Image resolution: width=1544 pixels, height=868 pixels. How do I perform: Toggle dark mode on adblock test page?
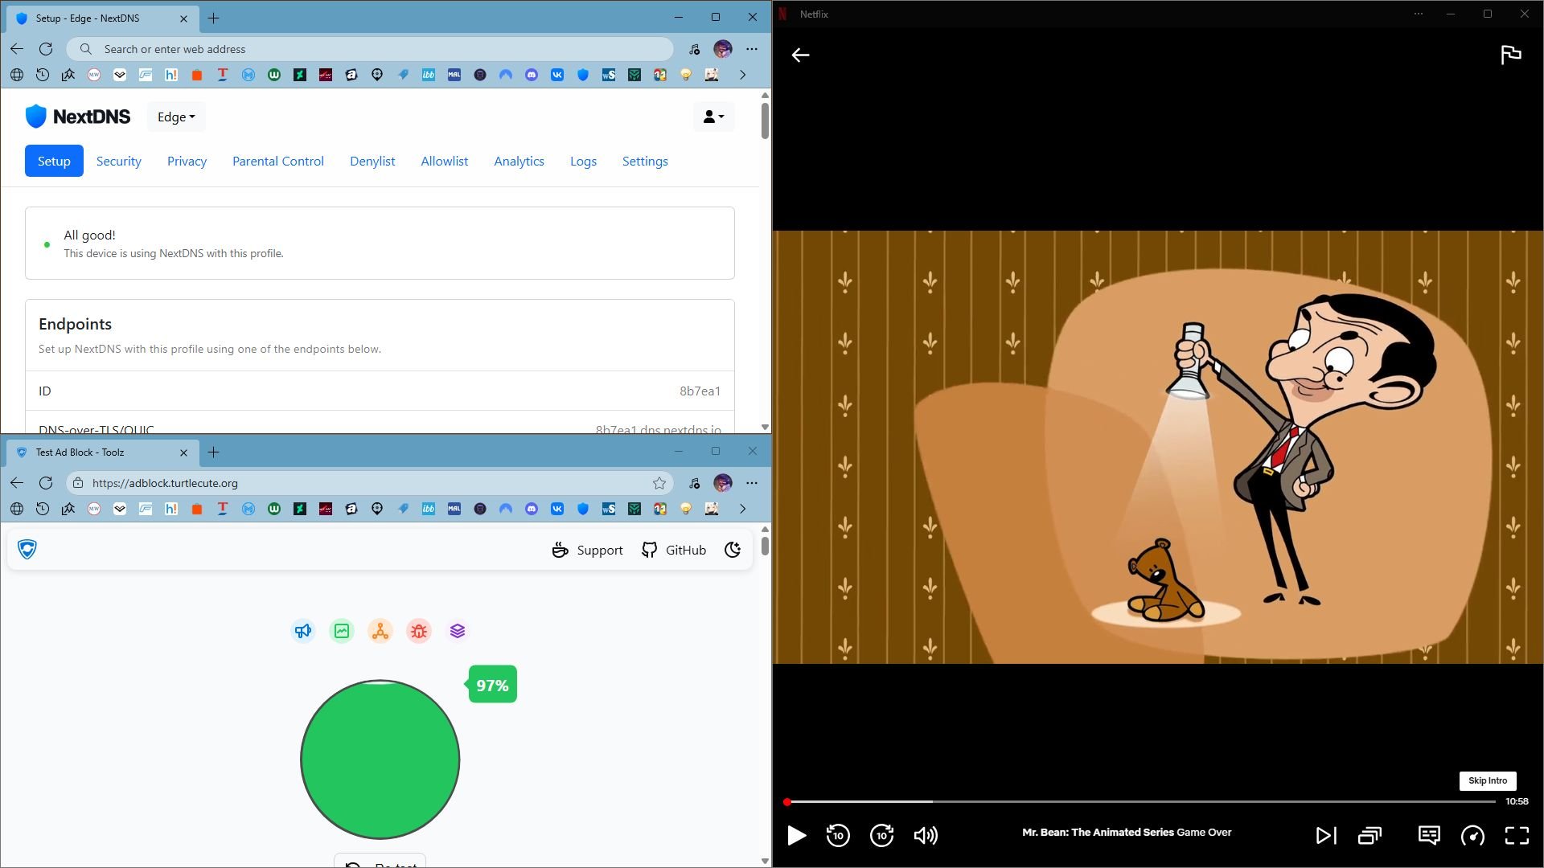point(733,550)
